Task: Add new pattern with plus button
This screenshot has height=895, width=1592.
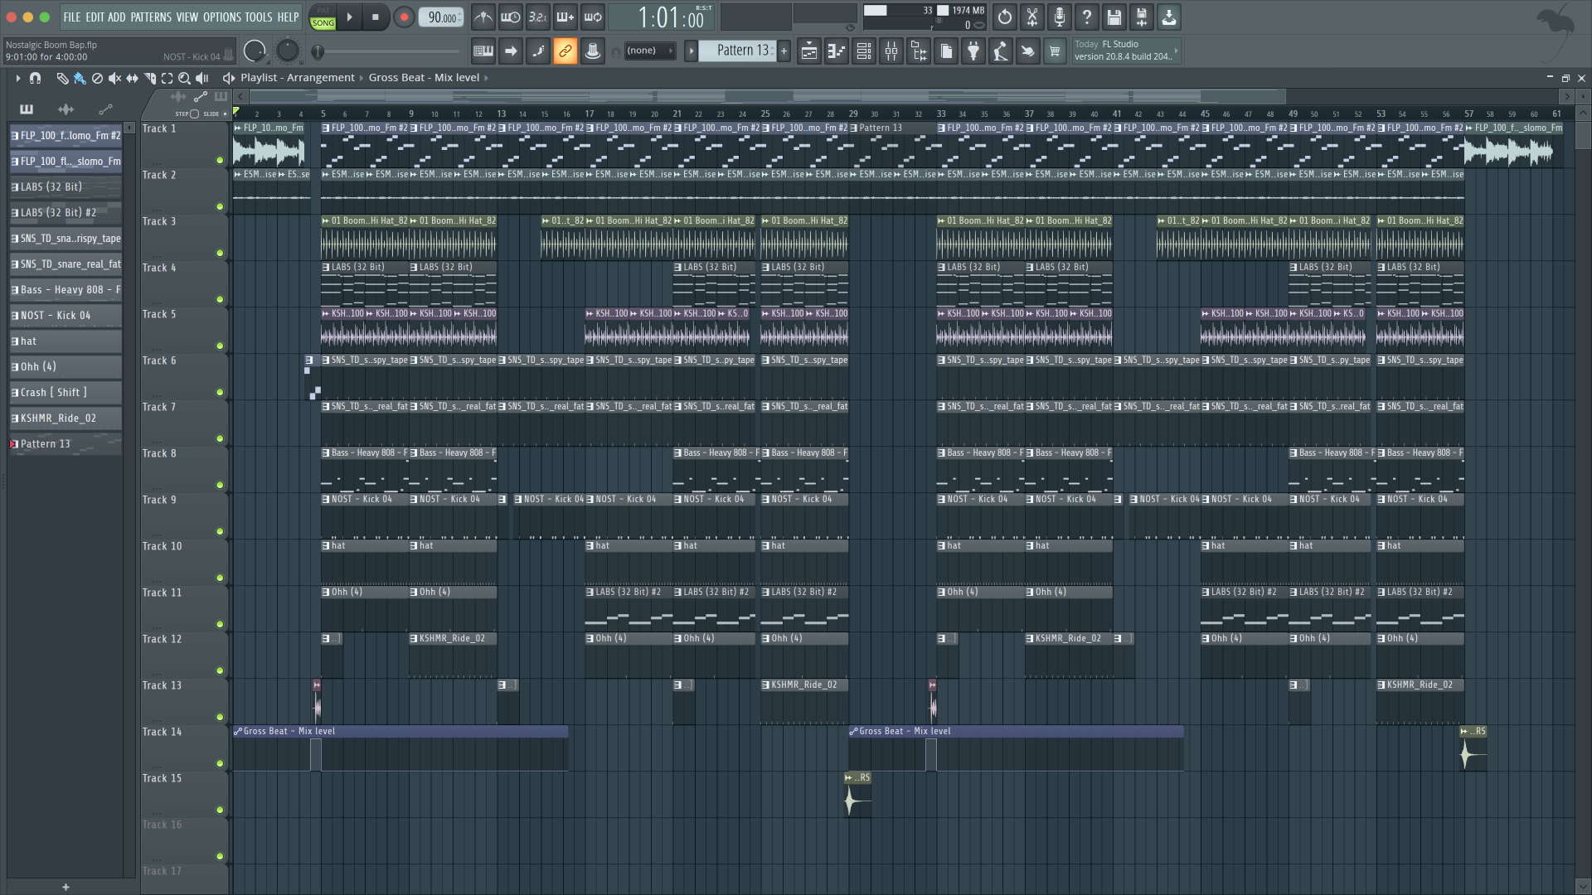Action: point(784,51)
